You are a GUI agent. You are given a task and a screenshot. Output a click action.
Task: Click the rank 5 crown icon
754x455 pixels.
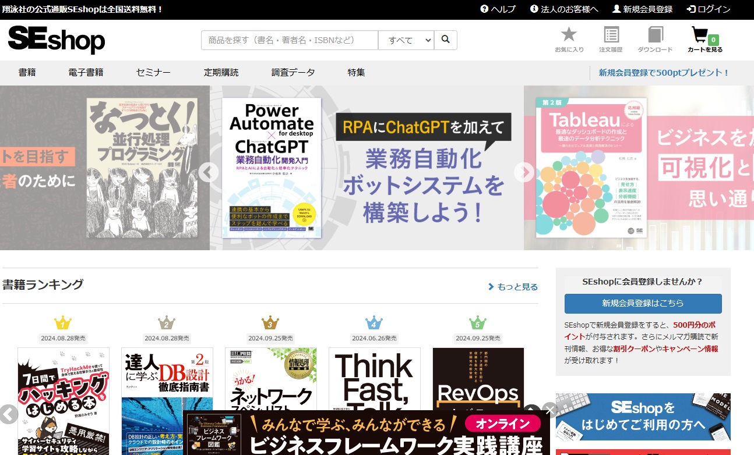[x=478, y=323]
